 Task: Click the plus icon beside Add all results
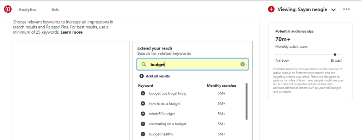[x=141, y=76]
